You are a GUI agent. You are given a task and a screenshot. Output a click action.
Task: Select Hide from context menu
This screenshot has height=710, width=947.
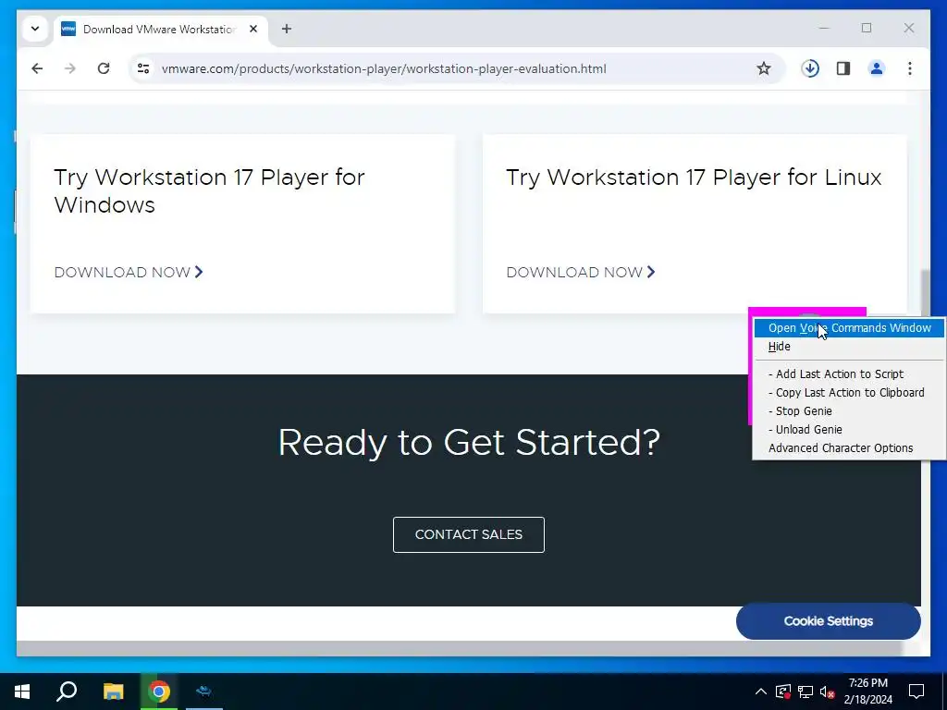pos(849,347)
